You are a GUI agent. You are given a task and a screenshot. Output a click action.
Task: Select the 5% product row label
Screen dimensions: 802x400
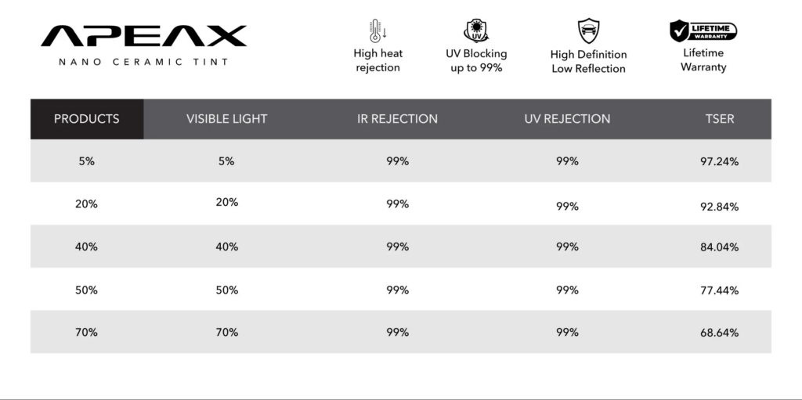86,161
